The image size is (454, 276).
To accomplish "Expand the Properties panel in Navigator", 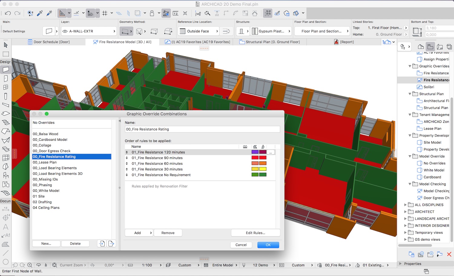I will click(x=401, y=264).
